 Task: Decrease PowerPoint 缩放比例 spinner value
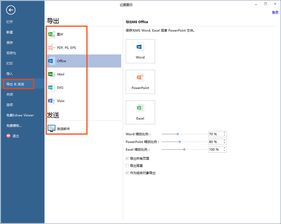click(x=224, y=143)
